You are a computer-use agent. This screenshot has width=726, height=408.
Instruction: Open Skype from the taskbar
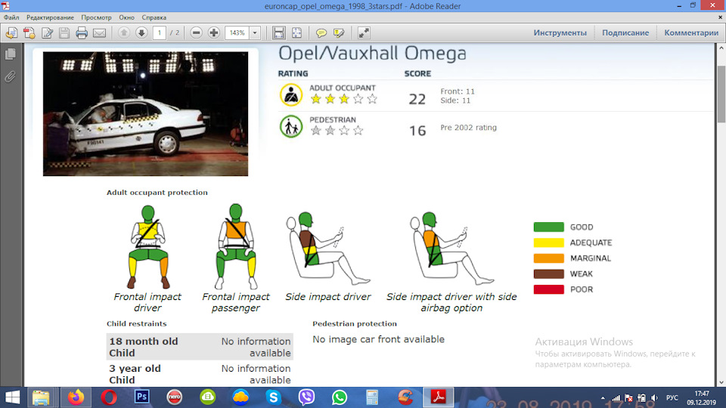tap(273, 397)
